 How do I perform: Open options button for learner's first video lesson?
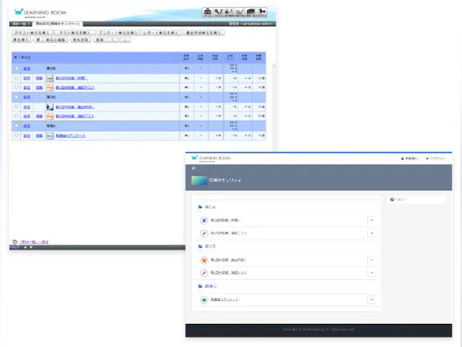pos(372,221)
